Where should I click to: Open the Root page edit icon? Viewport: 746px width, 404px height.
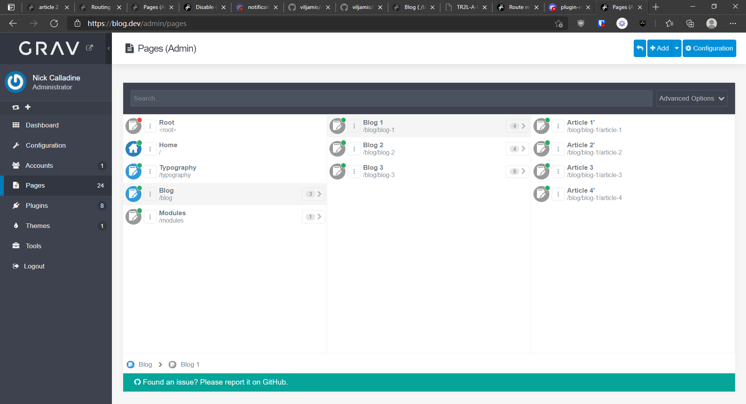tap(133, 126)
